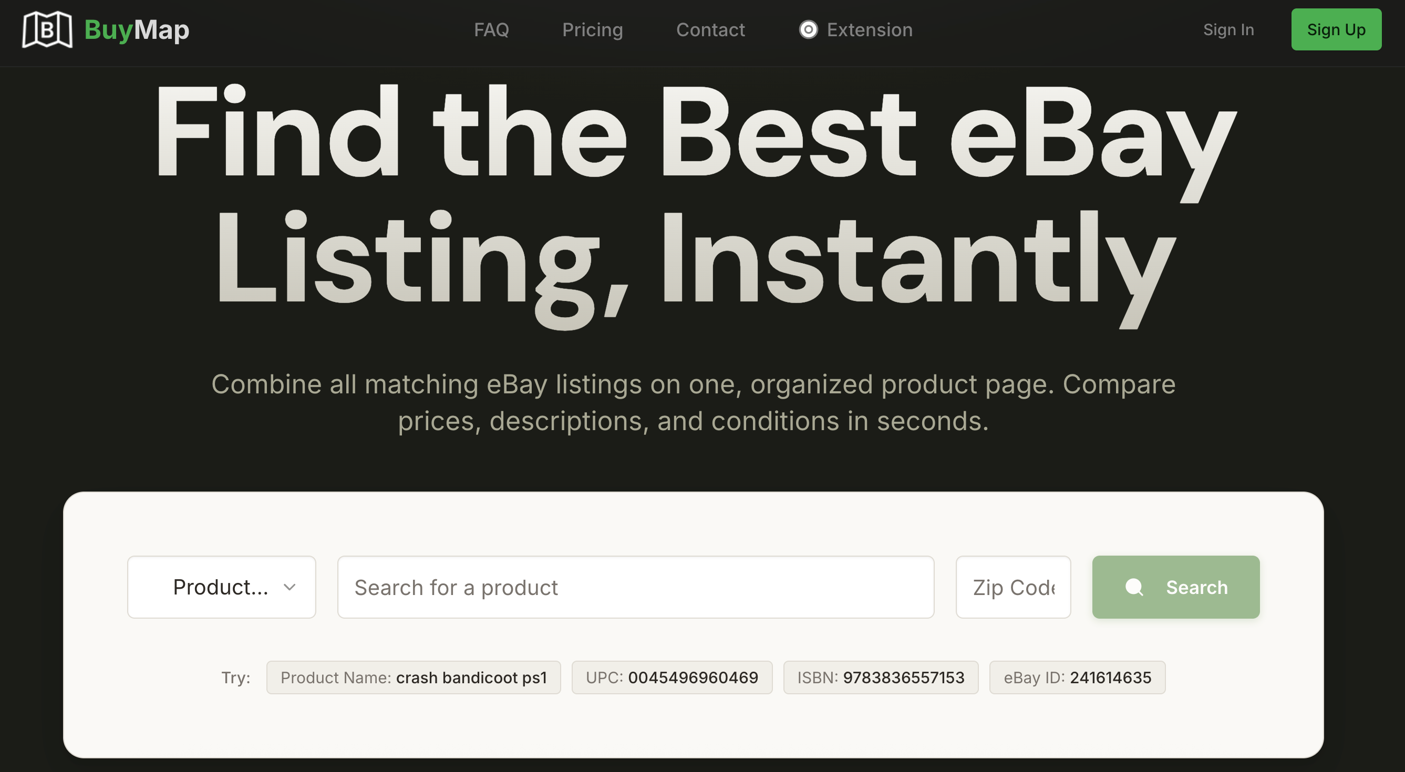Select the UPC 0045496960469 example chip
The width and height of the screenshot is (1405, 772).
[x=671, y=677]
